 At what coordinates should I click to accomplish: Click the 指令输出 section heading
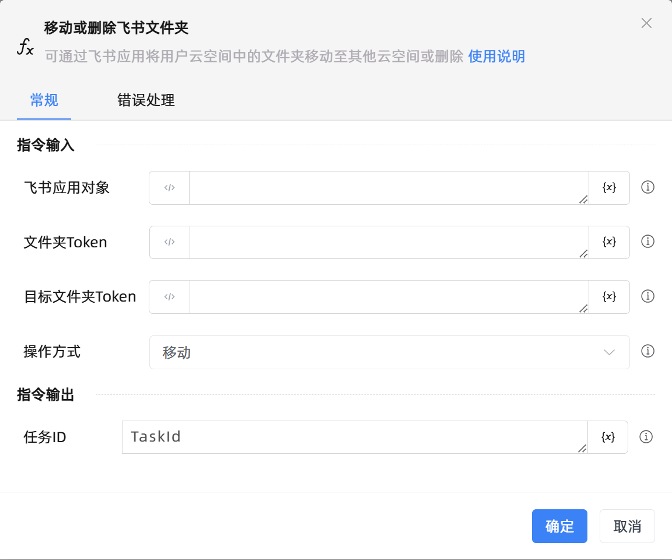(x=46, y=394)
